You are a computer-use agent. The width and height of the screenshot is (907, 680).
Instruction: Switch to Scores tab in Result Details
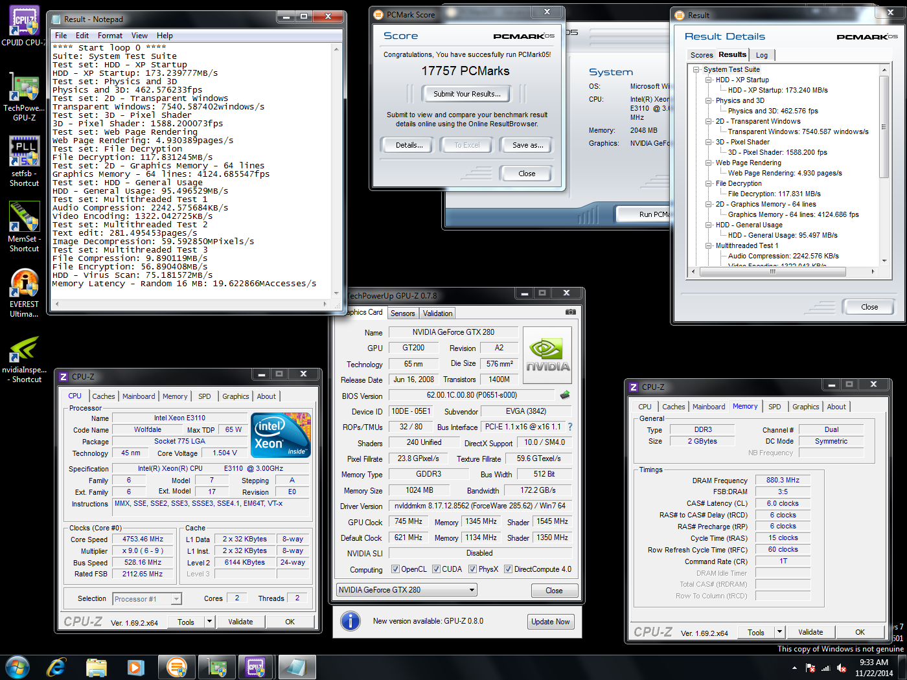tap(701, 55)
